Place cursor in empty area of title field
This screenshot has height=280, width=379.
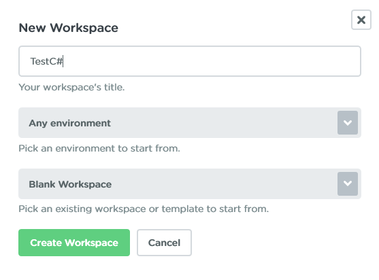[210, 61]
